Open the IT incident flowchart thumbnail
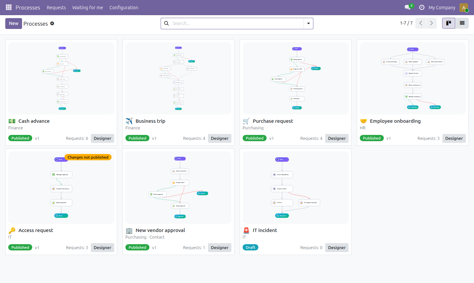This screenshot has width=474, height=283. point(296,188)
